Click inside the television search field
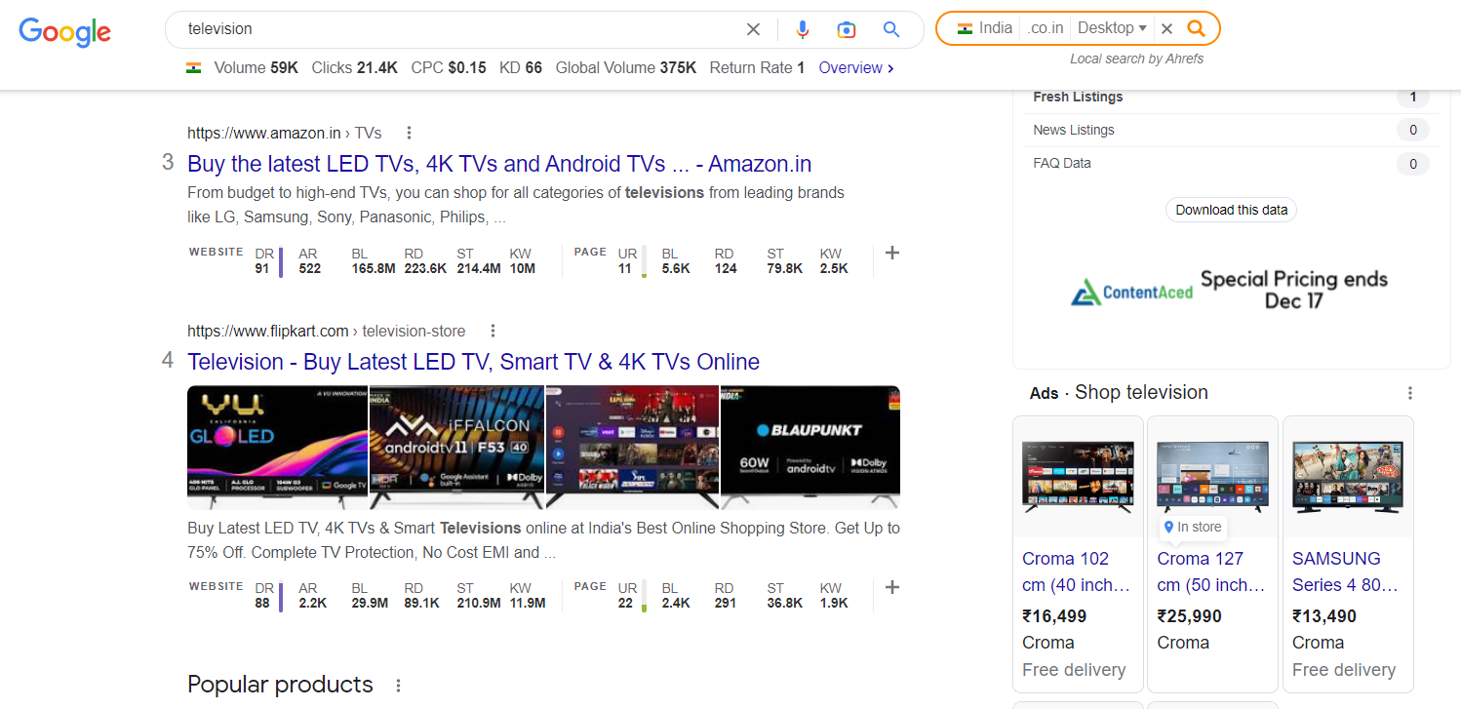Screen dimensions: 1461x709 pyautogui.click(x=458, y=29)
